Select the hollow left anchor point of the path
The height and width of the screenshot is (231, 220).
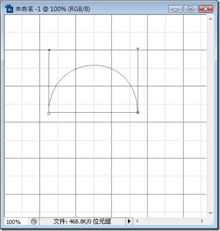[49, 113]
